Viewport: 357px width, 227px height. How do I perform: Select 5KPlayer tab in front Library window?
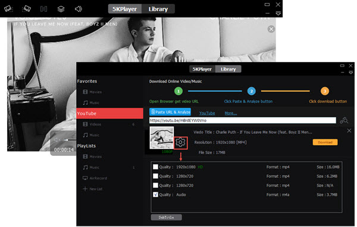[x=202, y=69]
